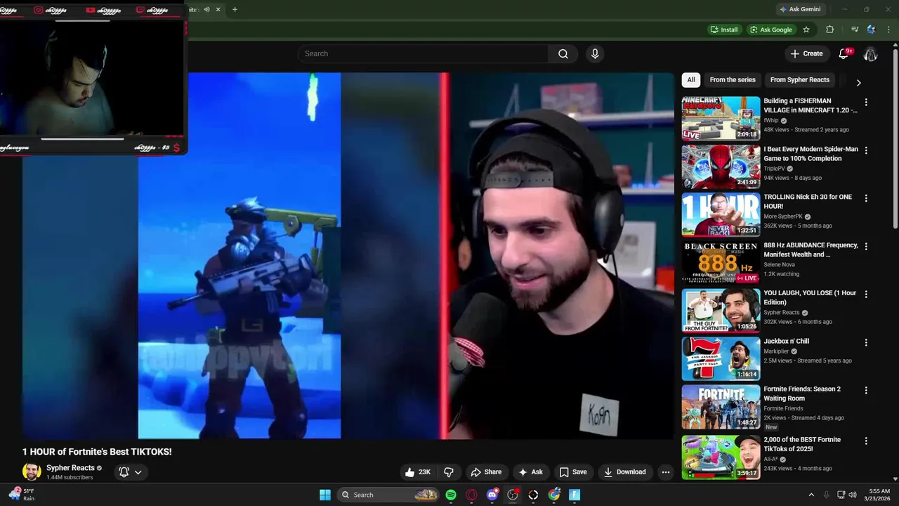The image size is (899, 506).
Task: Open options for YOU LAUGH, YOU LOSE video
Action: [x=866, y=294]
